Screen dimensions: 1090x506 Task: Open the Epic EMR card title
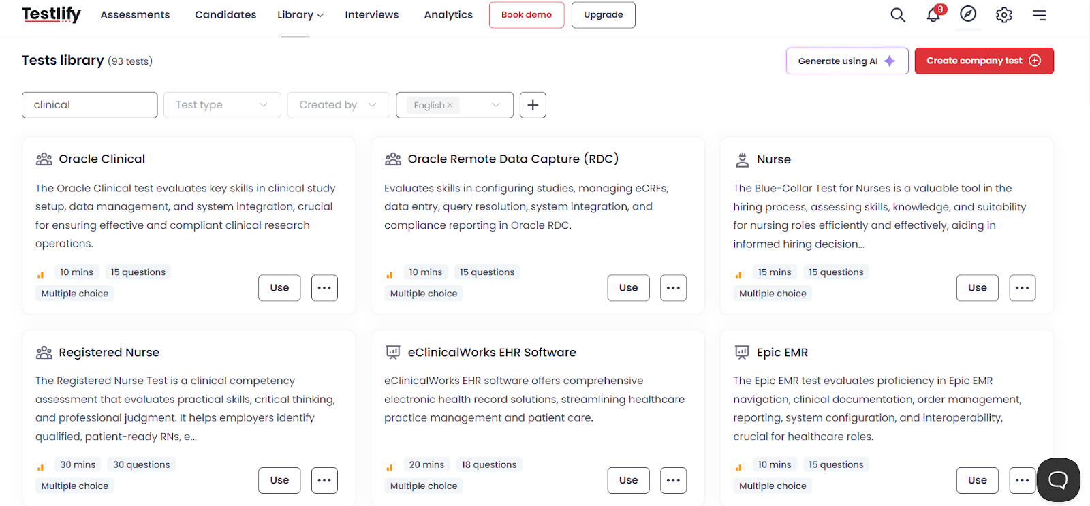782,353
